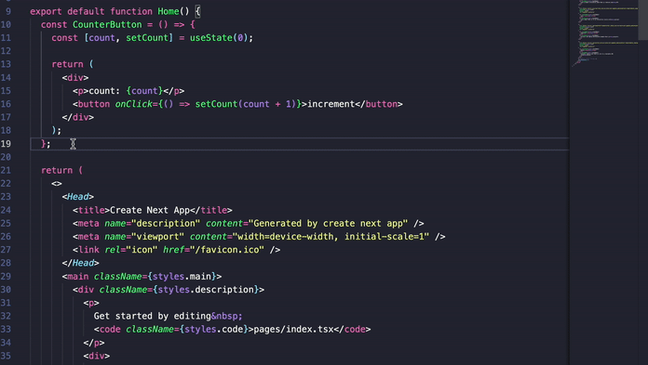Click the 'return (' on line 21

[x=62, y=170]
